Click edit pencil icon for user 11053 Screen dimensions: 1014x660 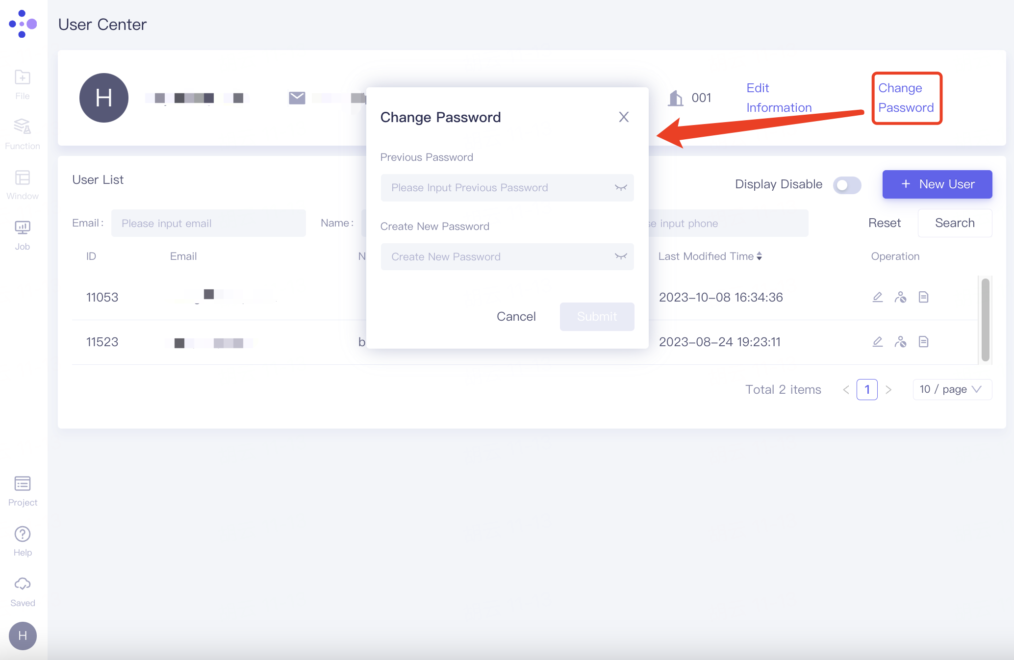[878, 297]
